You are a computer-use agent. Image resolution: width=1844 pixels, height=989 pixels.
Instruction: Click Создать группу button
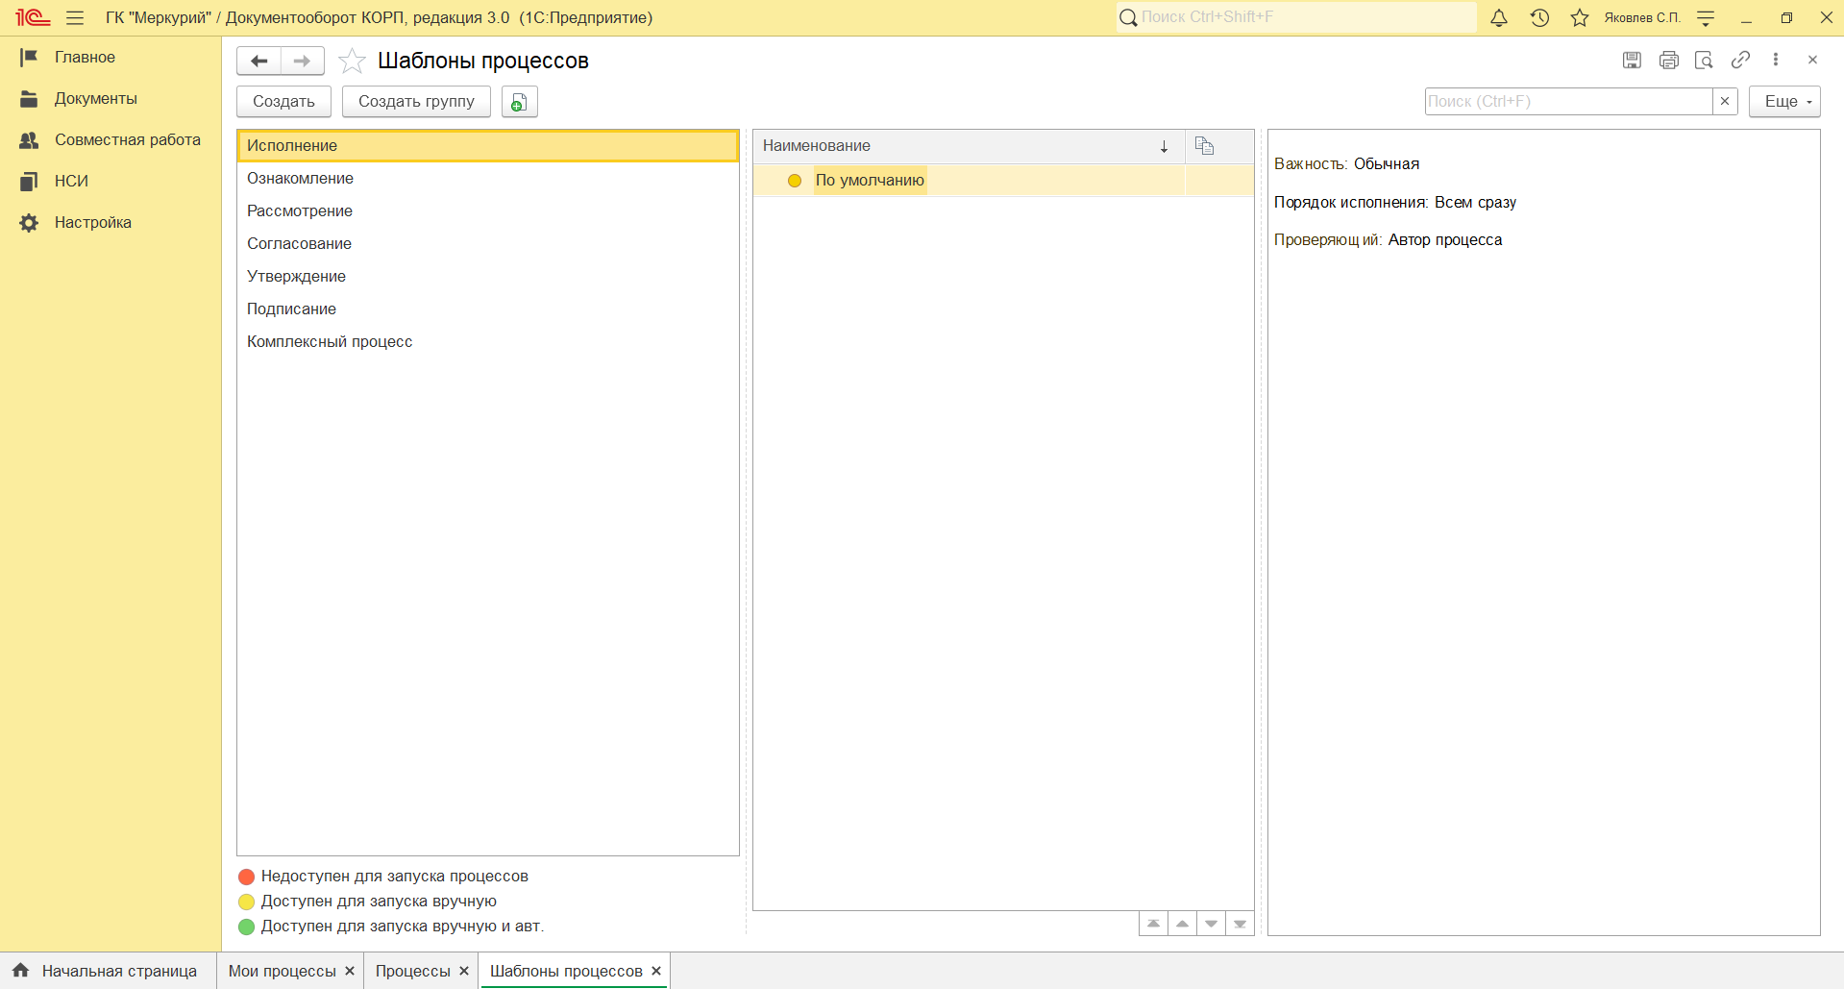pyautogui.click(x=416, y=102)
